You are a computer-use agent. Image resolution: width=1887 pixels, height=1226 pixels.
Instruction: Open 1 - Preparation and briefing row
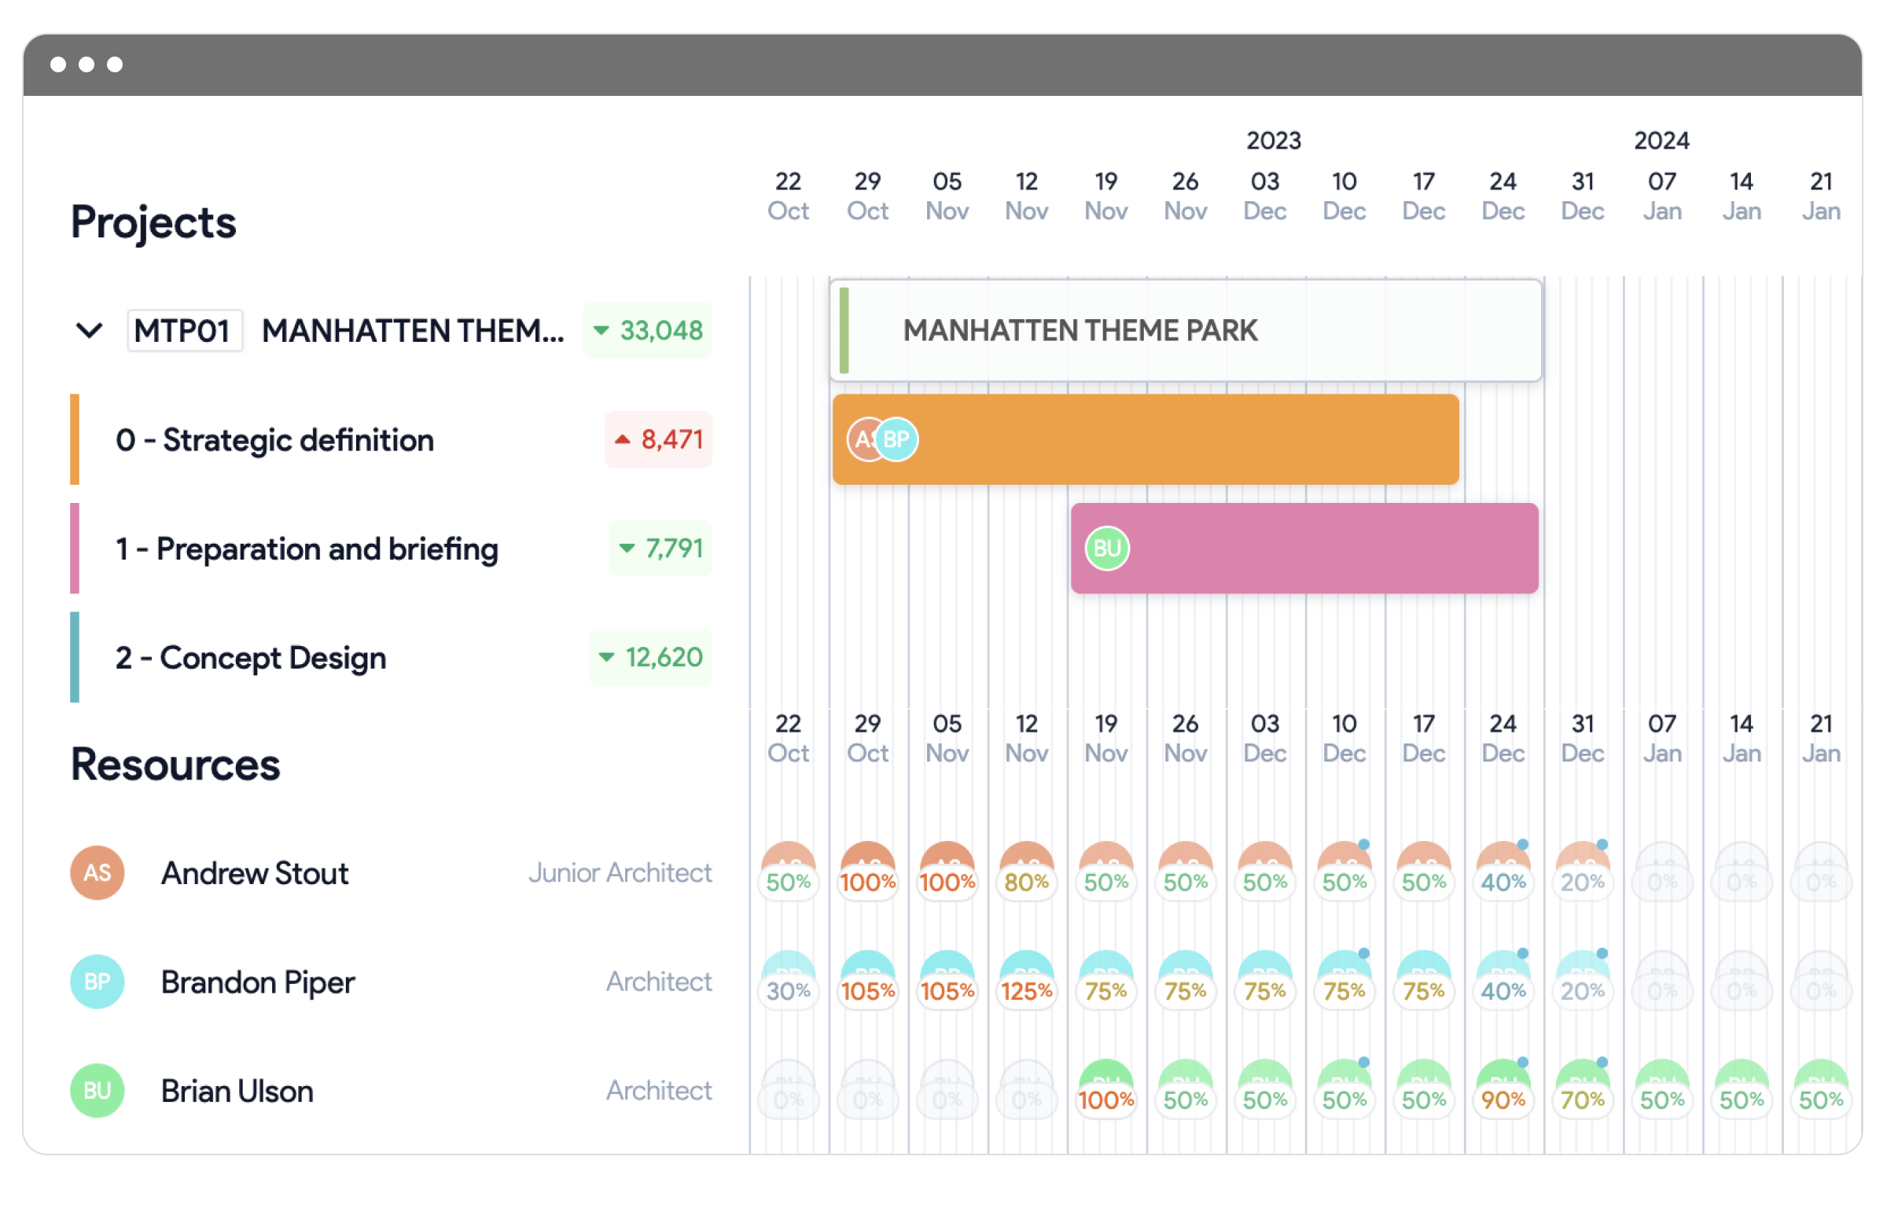306,549
